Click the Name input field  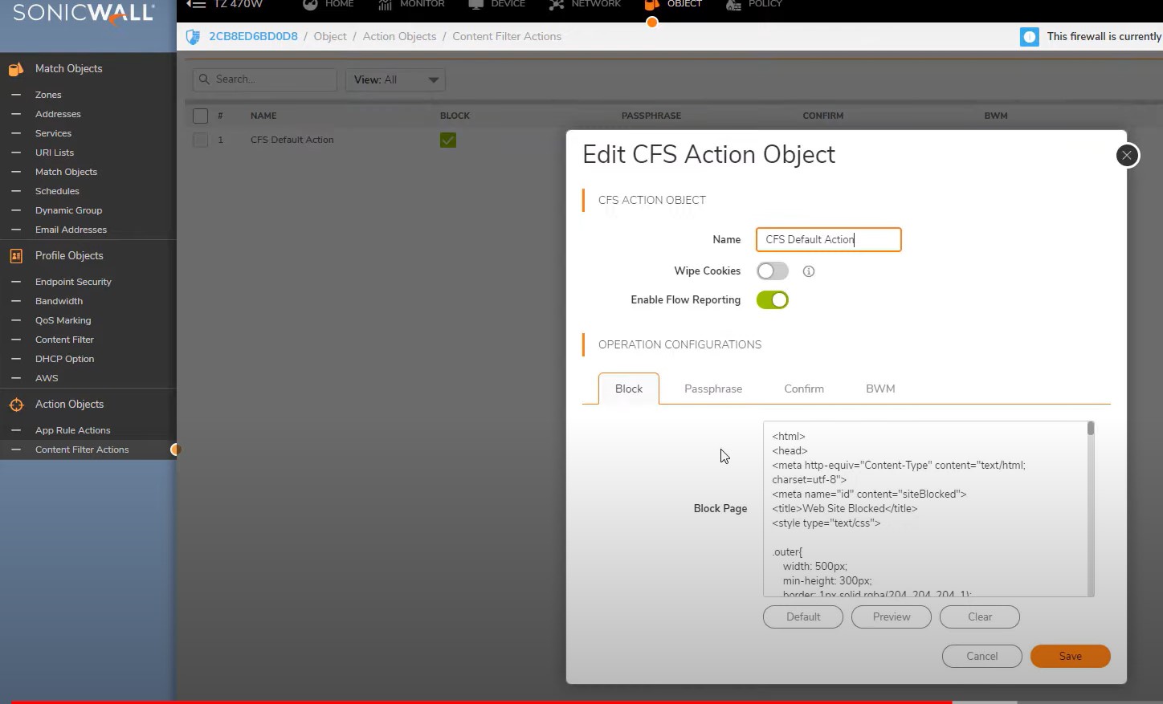[x=828, y=239]
